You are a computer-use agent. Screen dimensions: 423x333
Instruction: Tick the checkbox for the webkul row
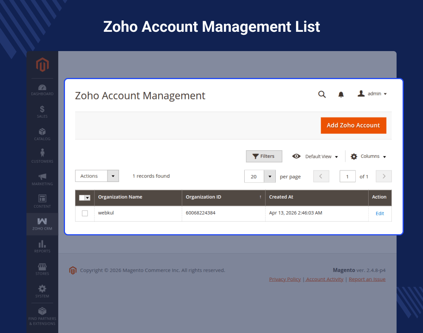[x=85, y=213]
